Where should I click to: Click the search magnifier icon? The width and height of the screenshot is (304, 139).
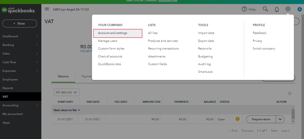click(x=265, y=9)
